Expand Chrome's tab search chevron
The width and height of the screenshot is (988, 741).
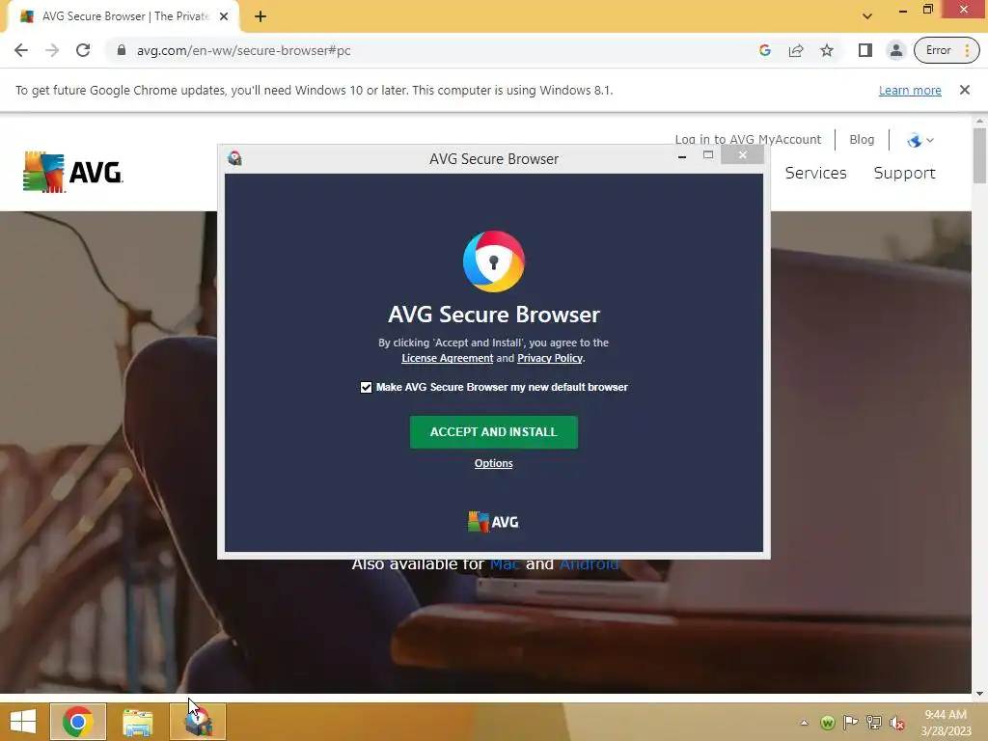[x=867, y=16]
